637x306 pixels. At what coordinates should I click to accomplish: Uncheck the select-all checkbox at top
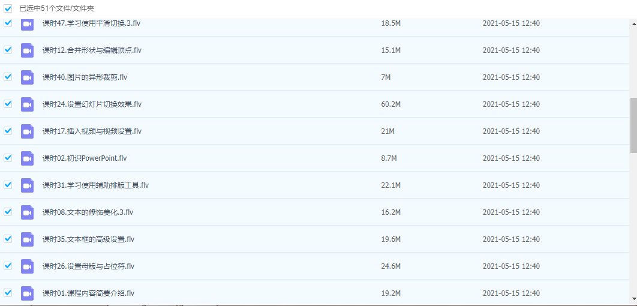point(8,8)
